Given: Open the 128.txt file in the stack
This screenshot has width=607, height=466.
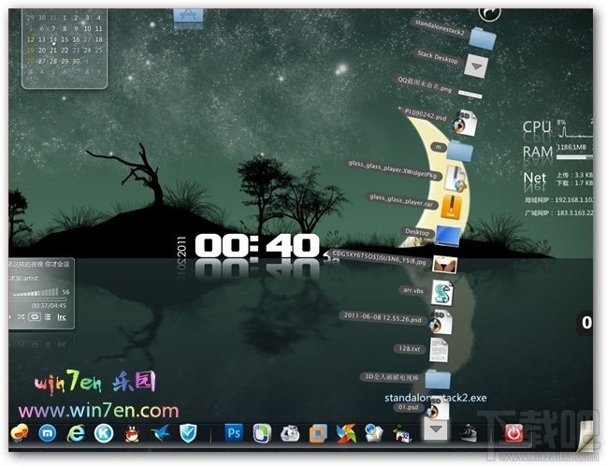Looking at the screenshot, I should [x=439, y=349].
